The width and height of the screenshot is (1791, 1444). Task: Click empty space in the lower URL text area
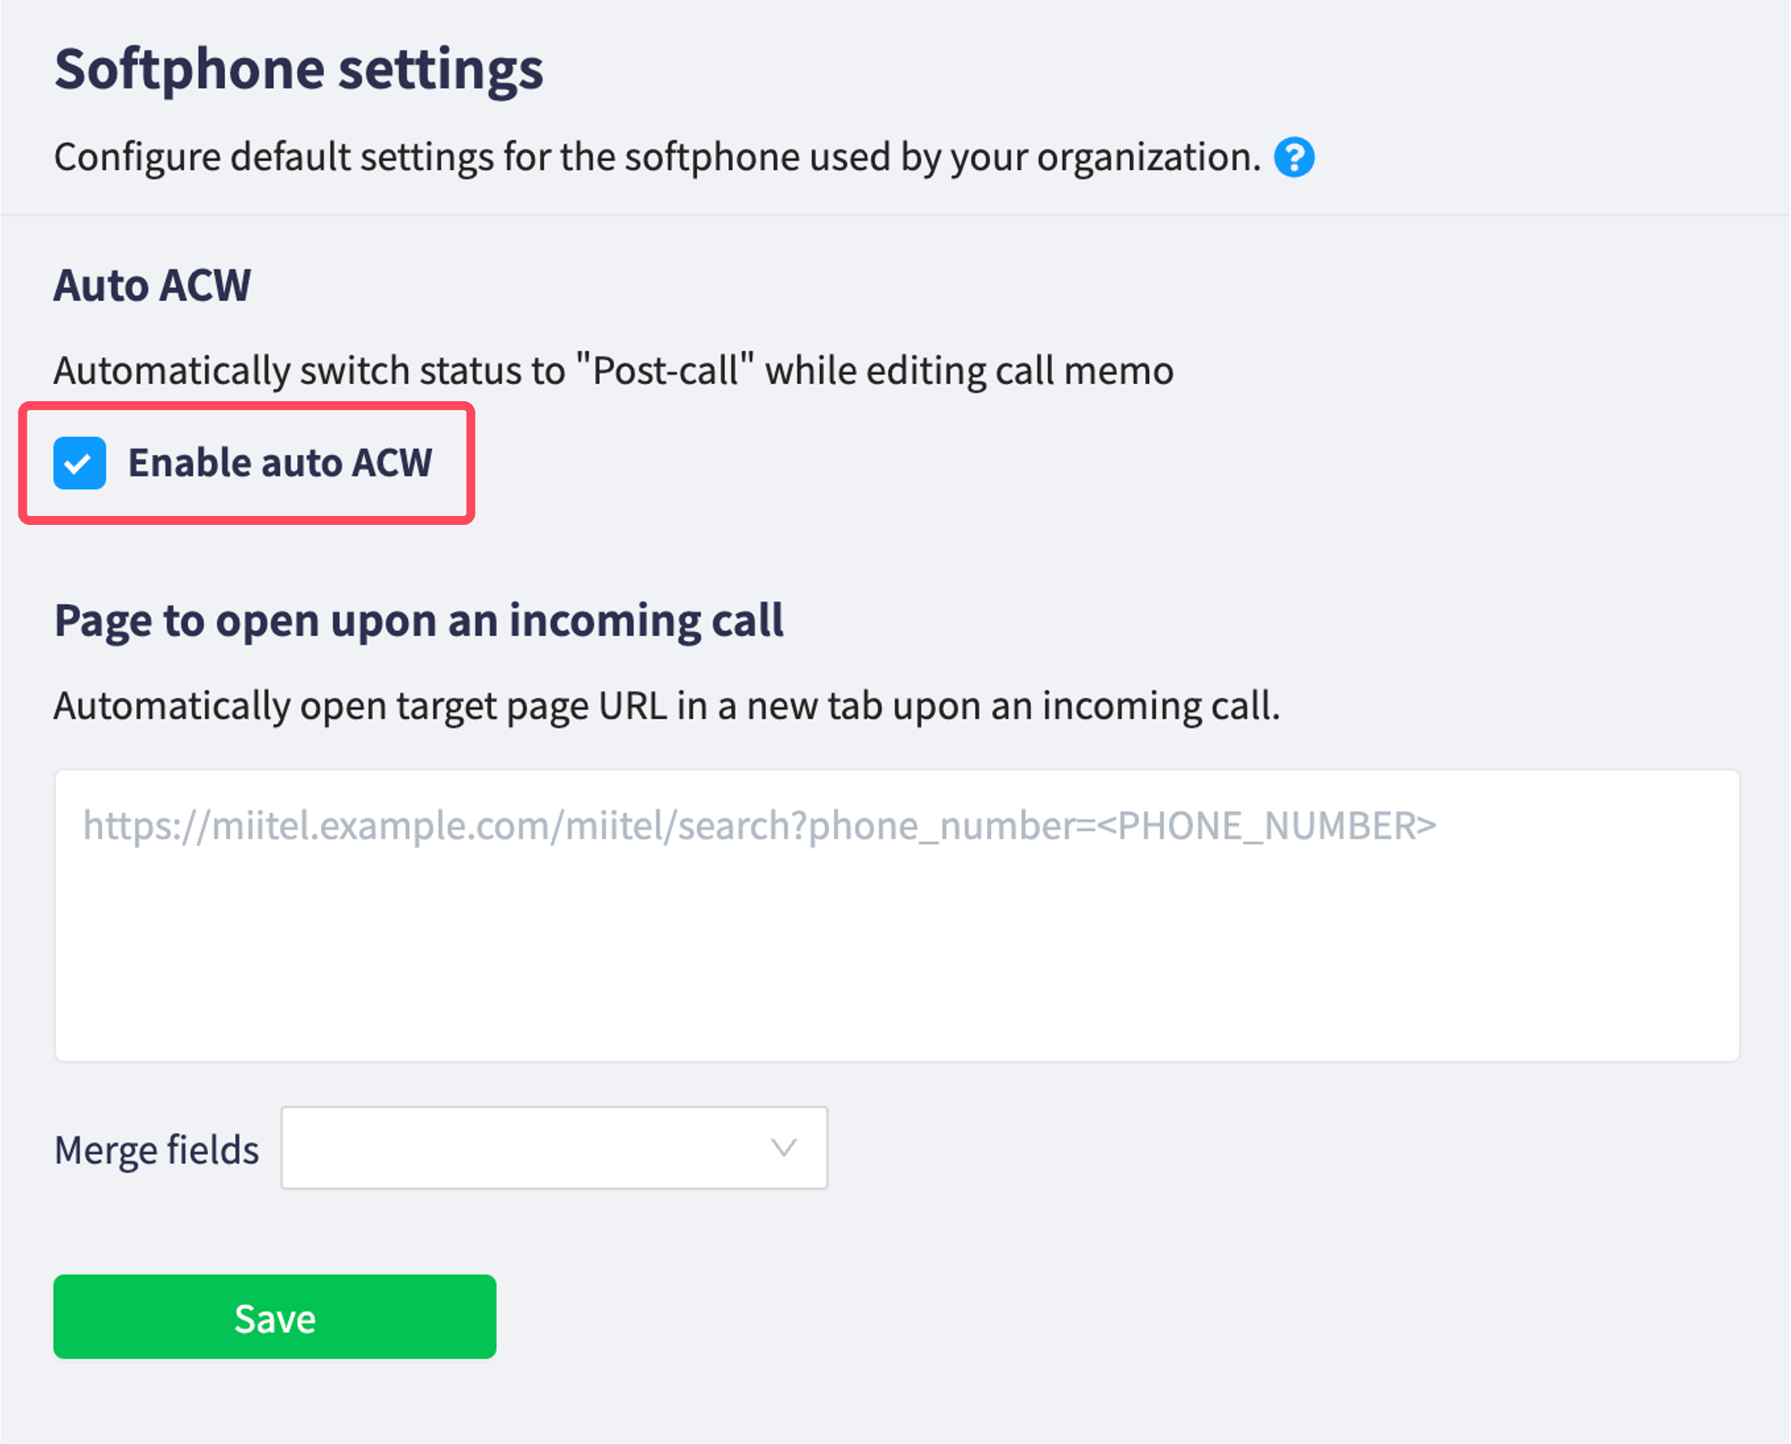coord(897,973)
